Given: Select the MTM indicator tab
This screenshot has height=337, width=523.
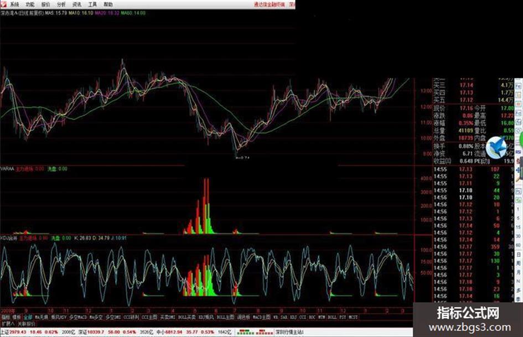Looking at the screenshot, I should 322,317.
